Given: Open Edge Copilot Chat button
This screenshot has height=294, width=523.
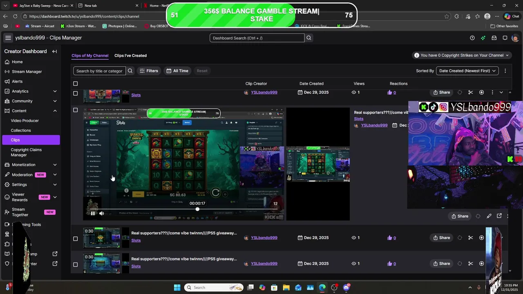Looking at the screenshot, I should (x=511, y=16).
